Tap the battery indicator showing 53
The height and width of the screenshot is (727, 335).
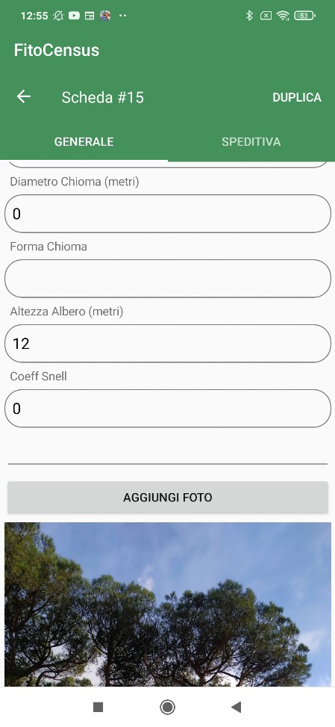click(304, 16)
